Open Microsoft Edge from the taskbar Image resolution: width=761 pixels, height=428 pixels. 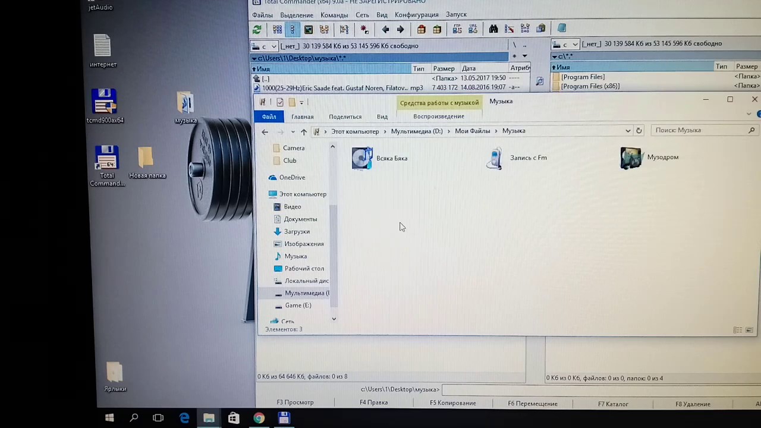click(184, 418)
